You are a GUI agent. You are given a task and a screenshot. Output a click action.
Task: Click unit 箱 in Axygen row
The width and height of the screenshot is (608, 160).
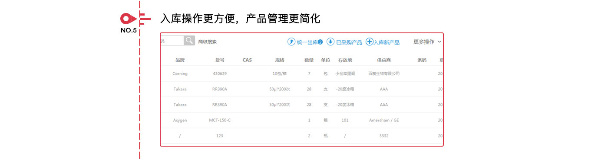tap(326, 120)
